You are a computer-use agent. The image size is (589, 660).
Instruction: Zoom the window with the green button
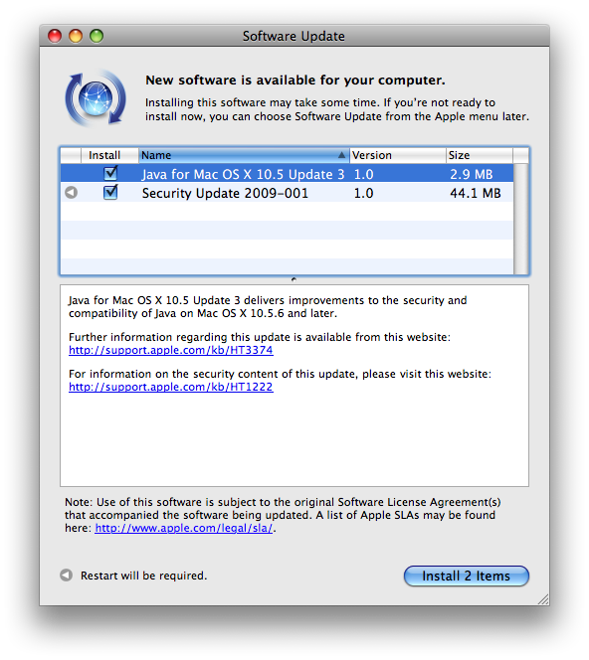[x=97, y=36]
